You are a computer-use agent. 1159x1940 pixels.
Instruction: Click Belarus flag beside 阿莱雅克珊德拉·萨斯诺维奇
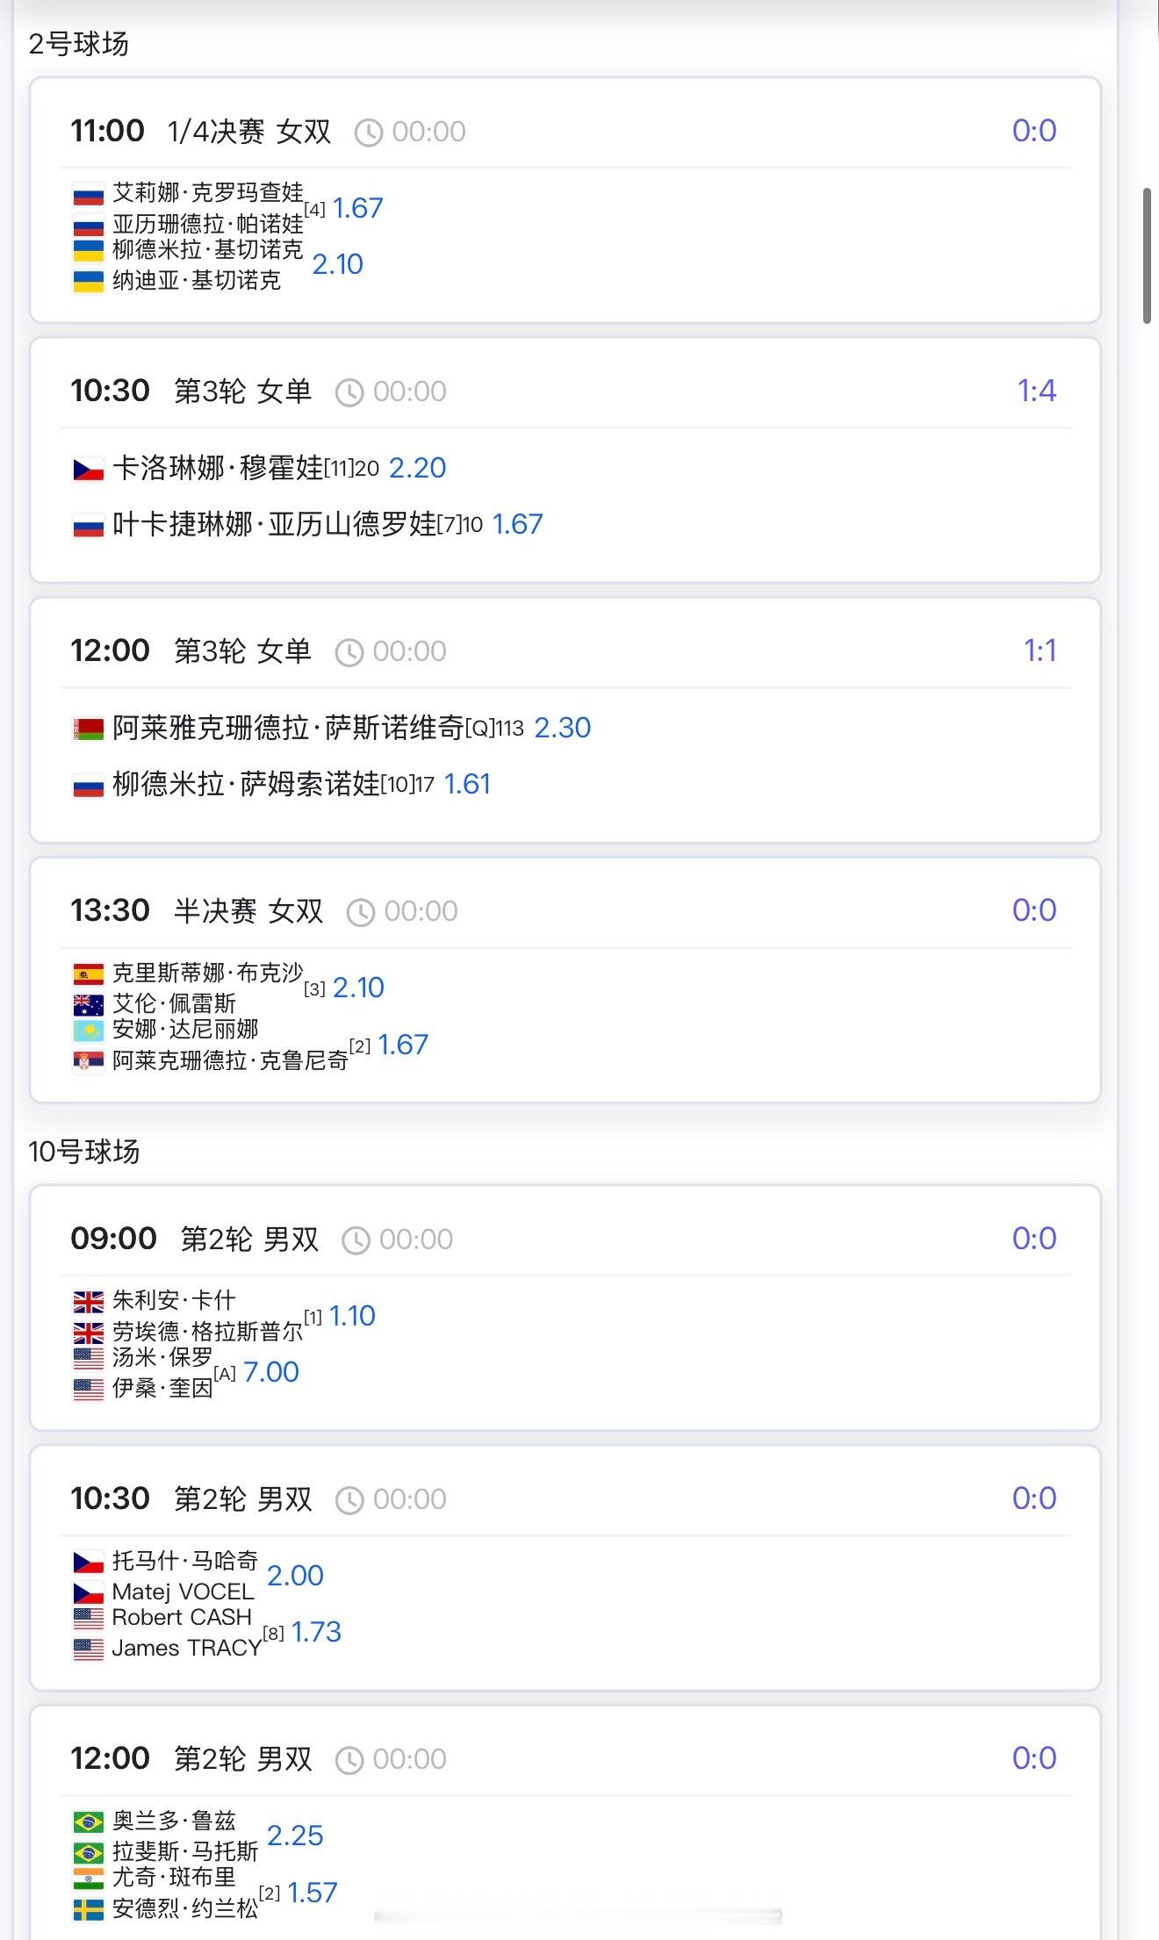(88, 729)
